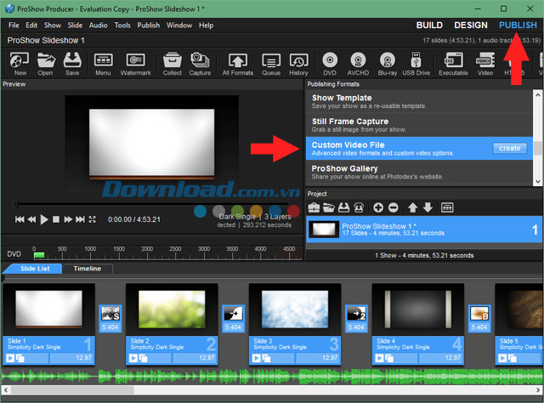Click the project phone-shaped icon

tap(359, 207)
